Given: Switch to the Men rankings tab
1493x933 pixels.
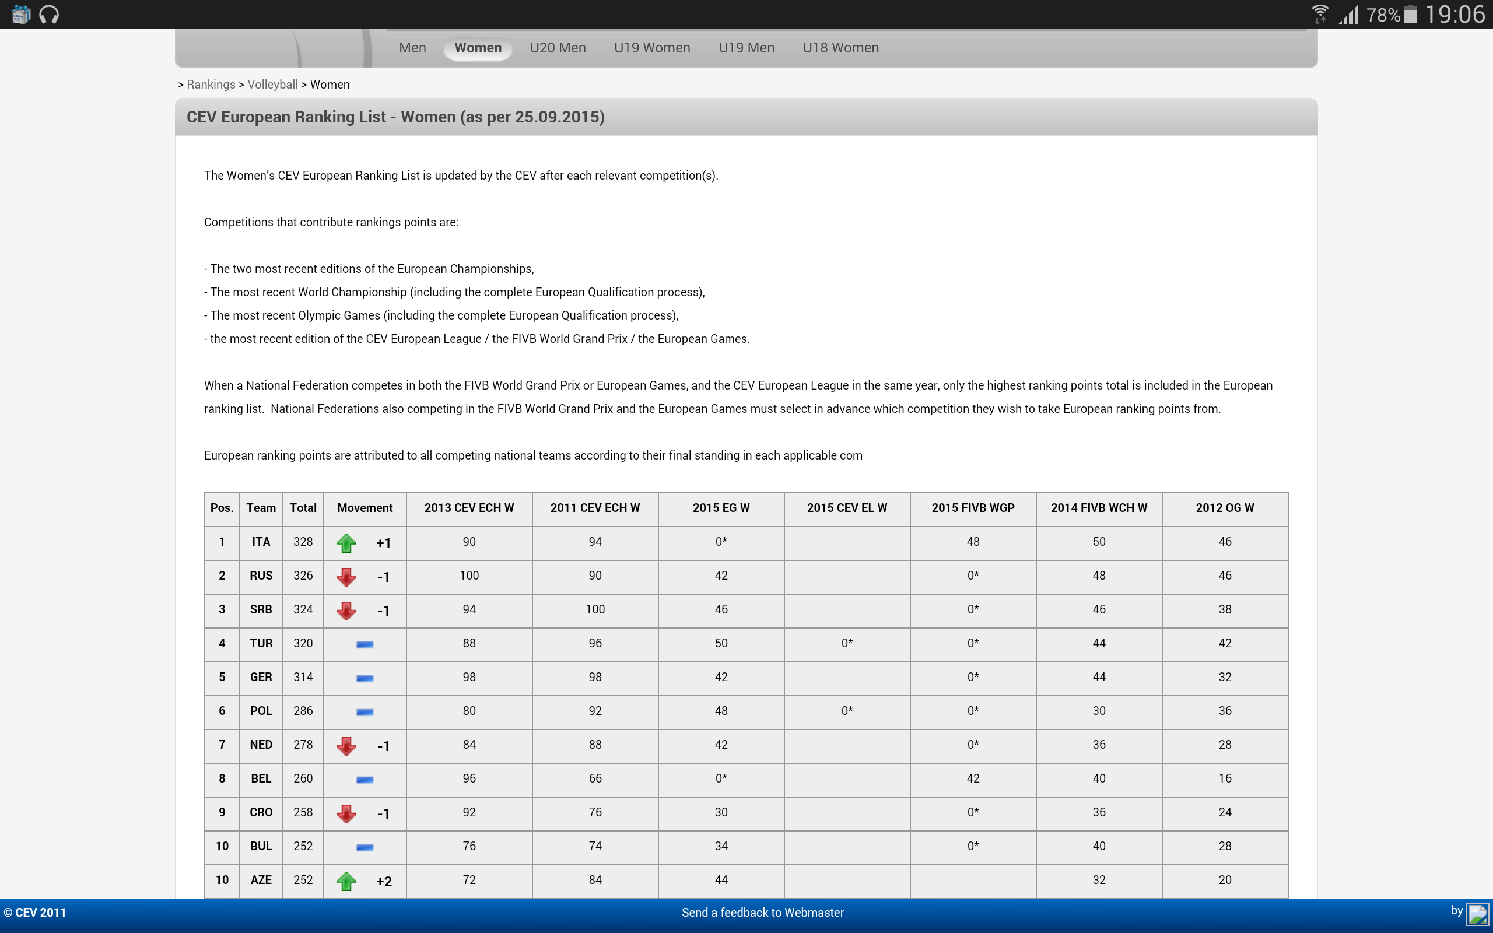Looking at the screenshot, I should (x=412, y=47).
